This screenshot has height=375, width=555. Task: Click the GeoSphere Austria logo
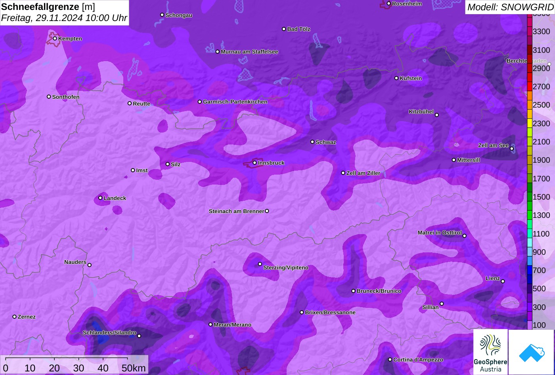point(490,352)
